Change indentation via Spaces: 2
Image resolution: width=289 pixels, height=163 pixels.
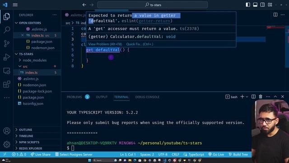click(x=147, y=154)
